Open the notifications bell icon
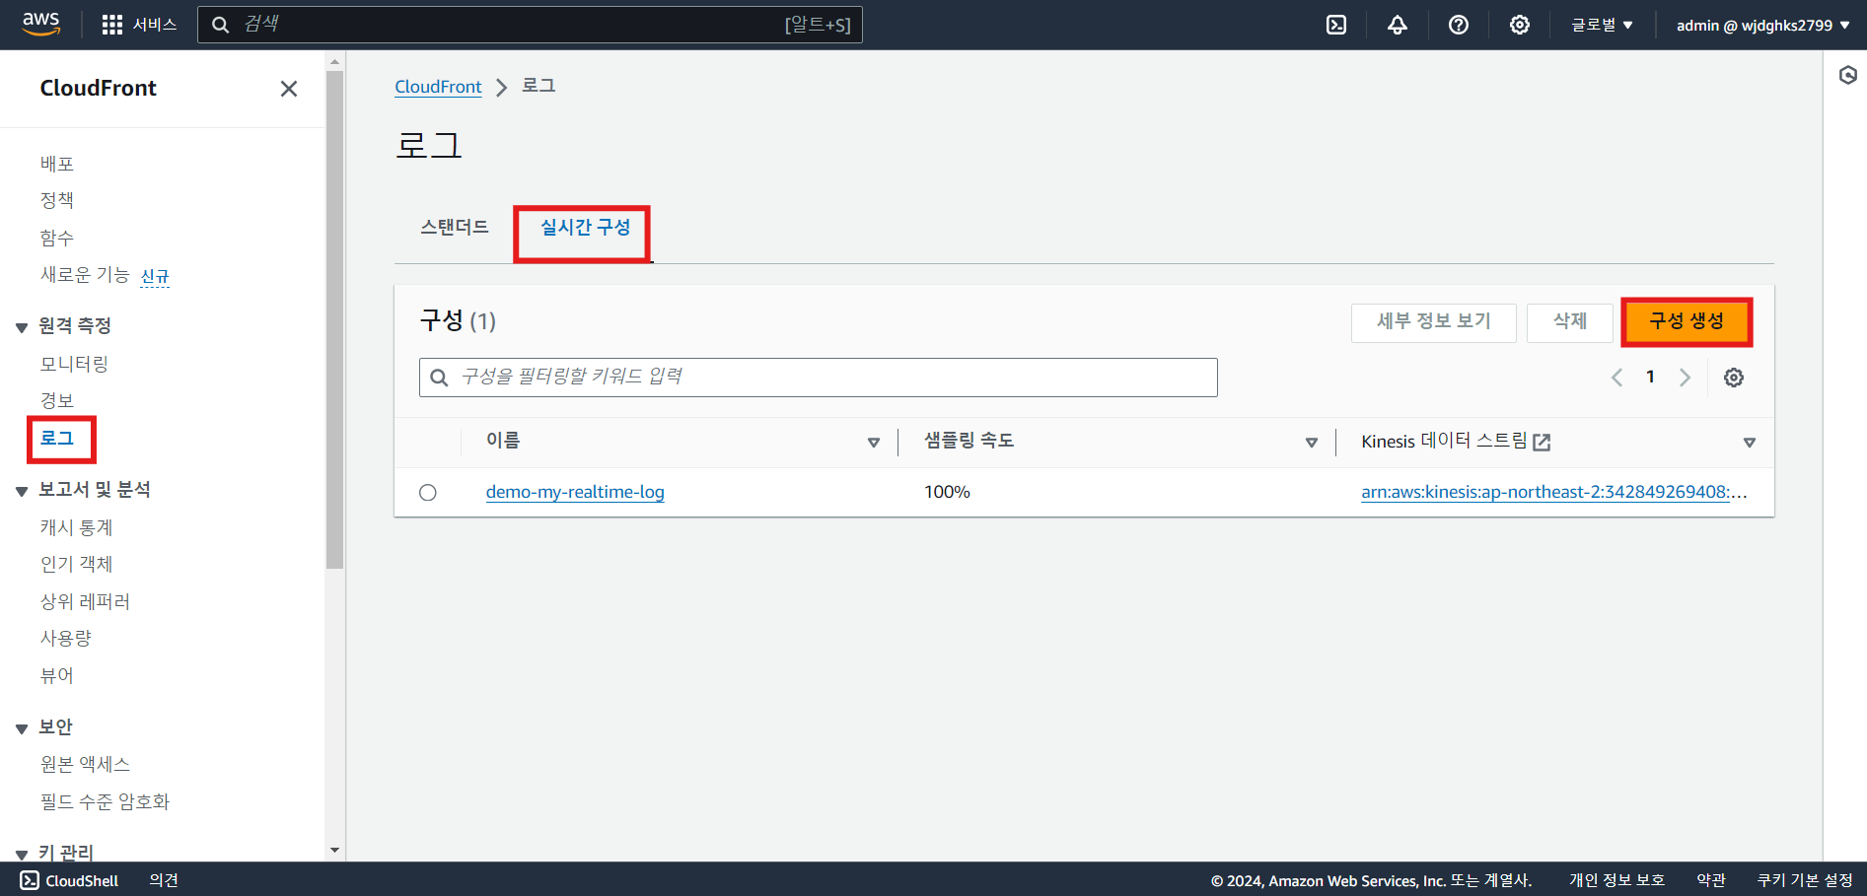 coord(1398,25)
